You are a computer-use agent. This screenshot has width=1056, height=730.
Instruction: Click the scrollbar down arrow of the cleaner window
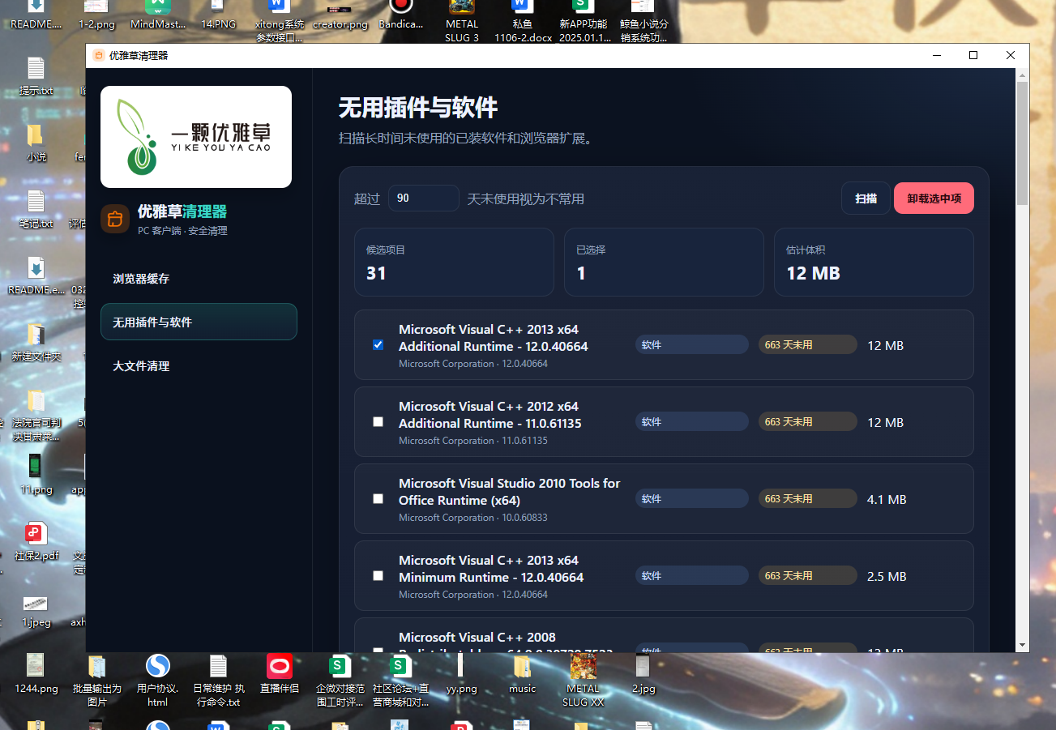point(1022,645)
